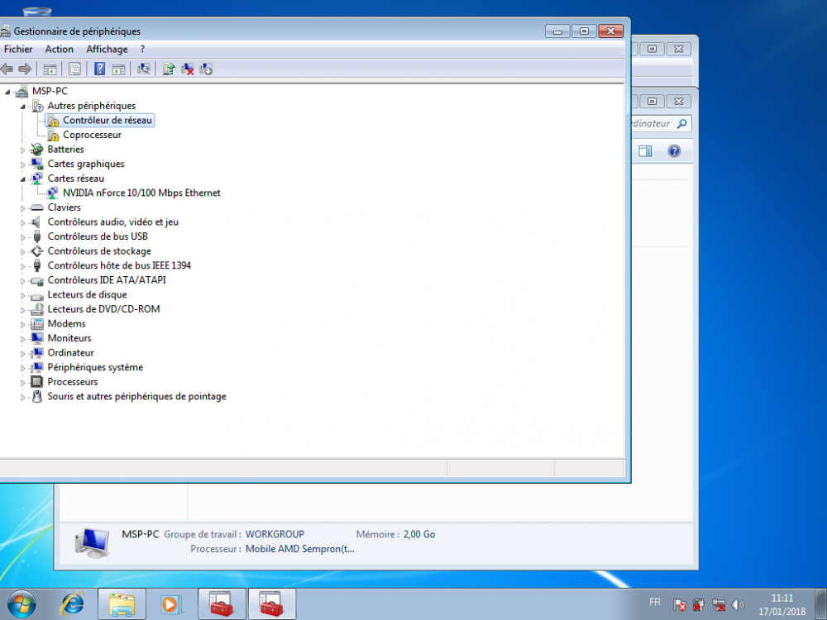Expand the Lecteurs de disque arrow
This screenshot has width=827, height=620.
[22, 295]
